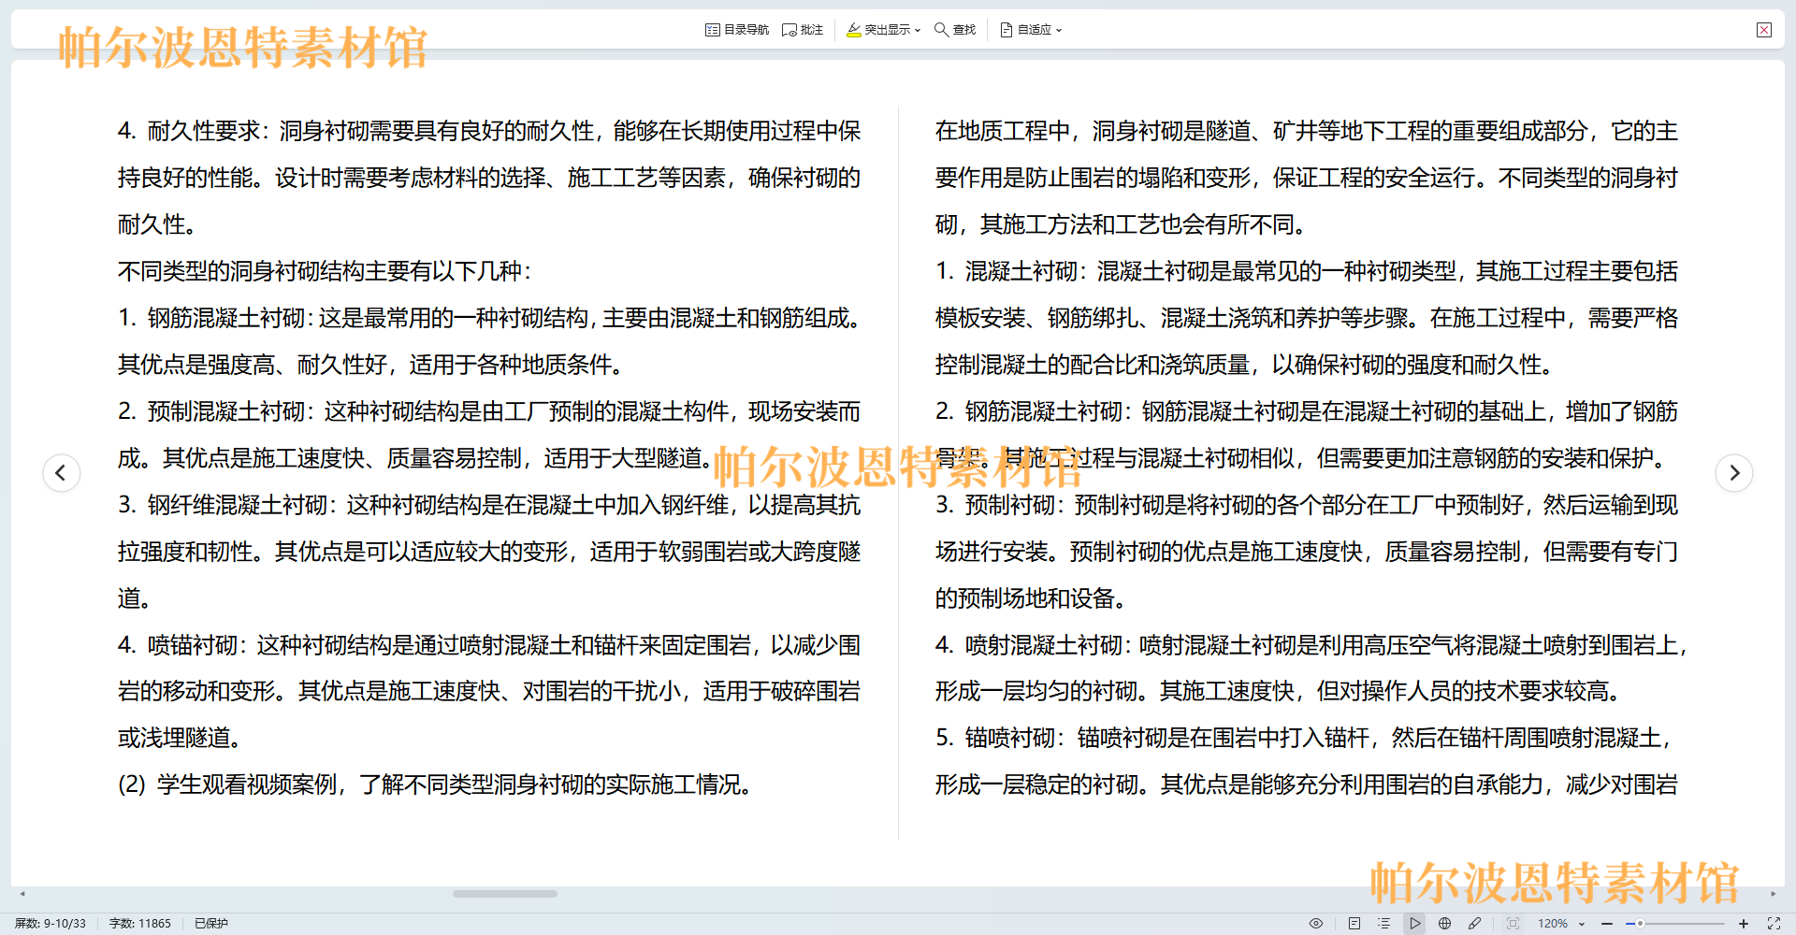This screenshot has width=1796, height=935.
Task: Open the 查找 search tool
Action: tap(955, 30)
